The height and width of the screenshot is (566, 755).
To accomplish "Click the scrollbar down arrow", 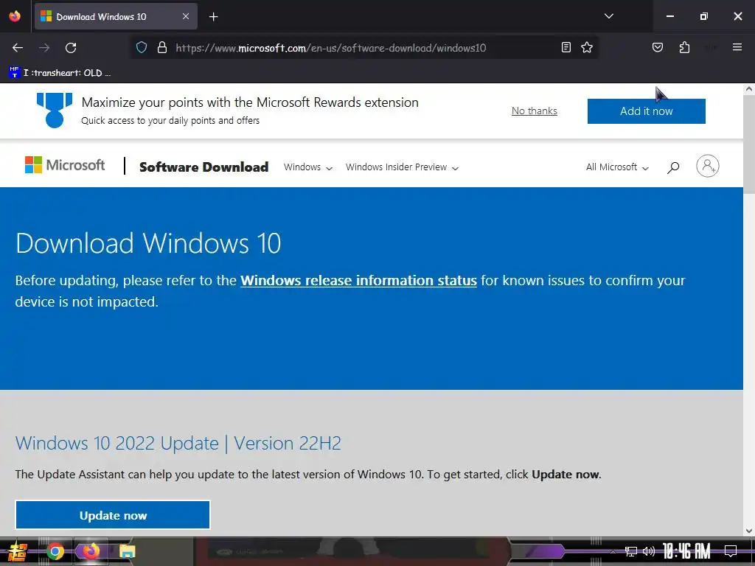I will 749,531.
